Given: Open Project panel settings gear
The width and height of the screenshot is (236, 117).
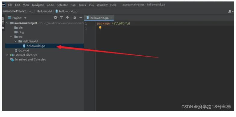Looking at the screenshot, I should click(x=75, y=18).
